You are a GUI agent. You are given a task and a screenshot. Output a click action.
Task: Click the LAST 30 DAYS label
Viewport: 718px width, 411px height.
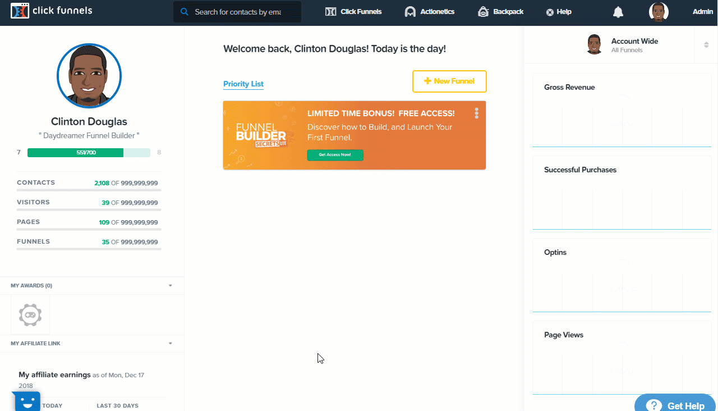coord(117,405)
